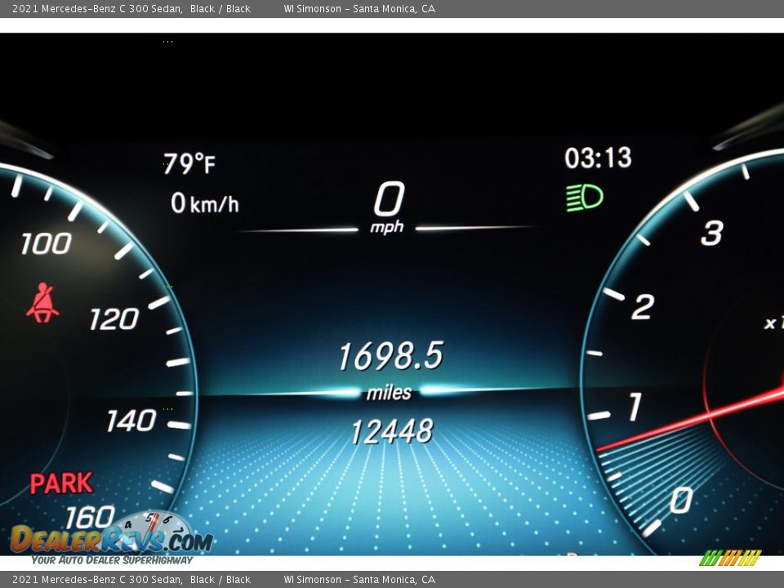Click the PARK gear indicator
The height and width of the screenshot is (588, 784).
[63, 482]
